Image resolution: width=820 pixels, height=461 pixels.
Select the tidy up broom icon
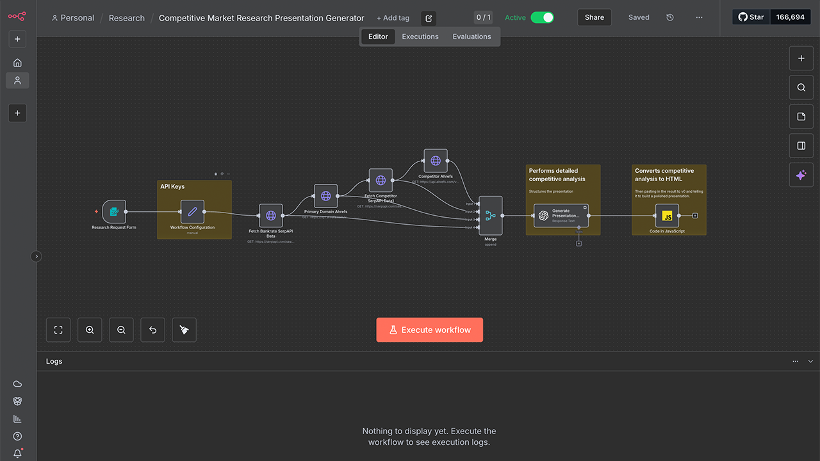(x=184, y=329)
